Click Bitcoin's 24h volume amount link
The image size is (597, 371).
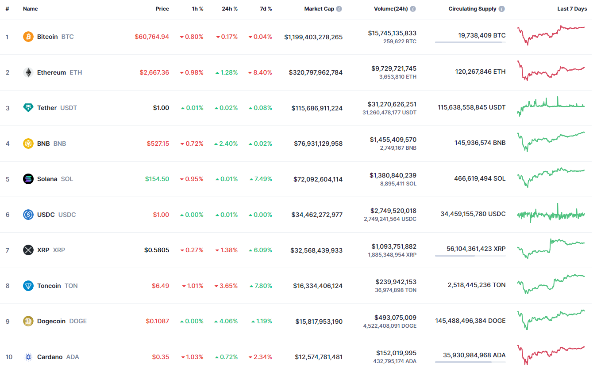392,33
